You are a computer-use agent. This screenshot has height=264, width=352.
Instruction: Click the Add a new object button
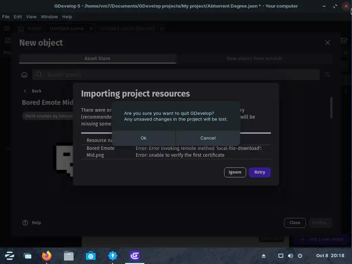pos(322,239)
